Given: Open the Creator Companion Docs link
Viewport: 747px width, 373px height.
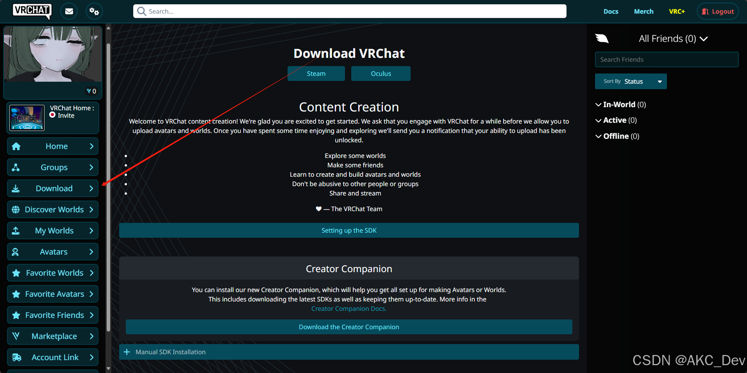Looking at the screenshot, I should point(349,308).
